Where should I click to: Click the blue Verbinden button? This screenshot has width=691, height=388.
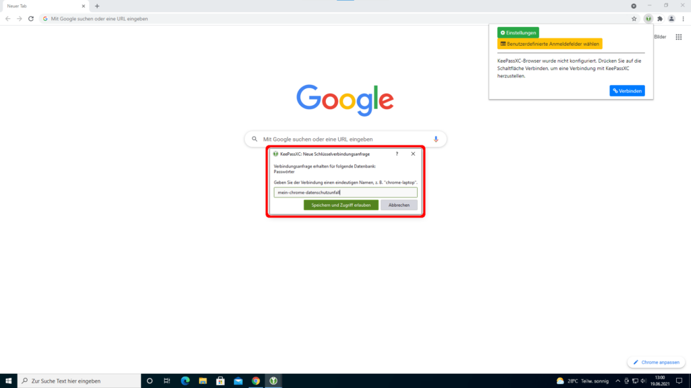tap(627, 91)
